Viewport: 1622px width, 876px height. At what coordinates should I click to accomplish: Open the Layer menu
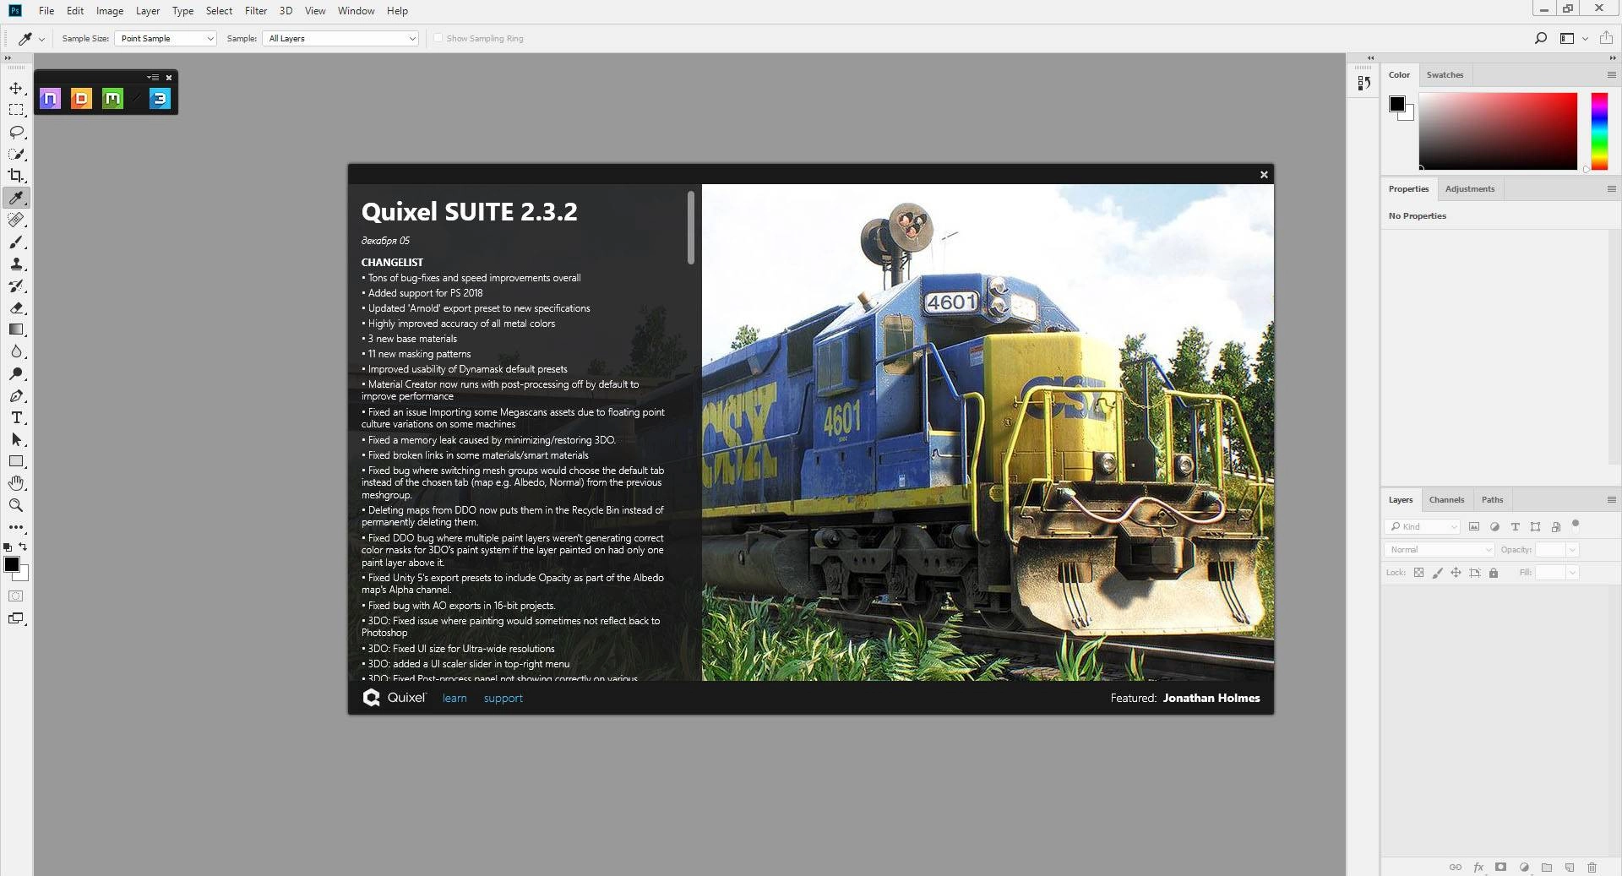(148, 11)
